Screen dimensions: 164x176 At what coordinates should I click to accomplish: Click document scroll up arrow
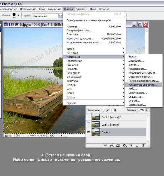(146, 30)
